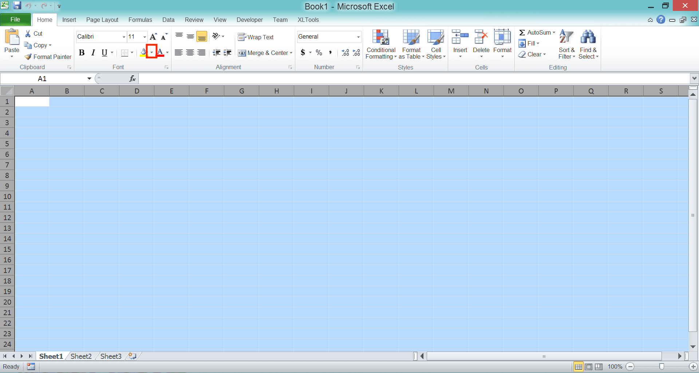The image size is (699, 373).
Task: Open Find & Select binoculars menu
Action: point(588,44)
